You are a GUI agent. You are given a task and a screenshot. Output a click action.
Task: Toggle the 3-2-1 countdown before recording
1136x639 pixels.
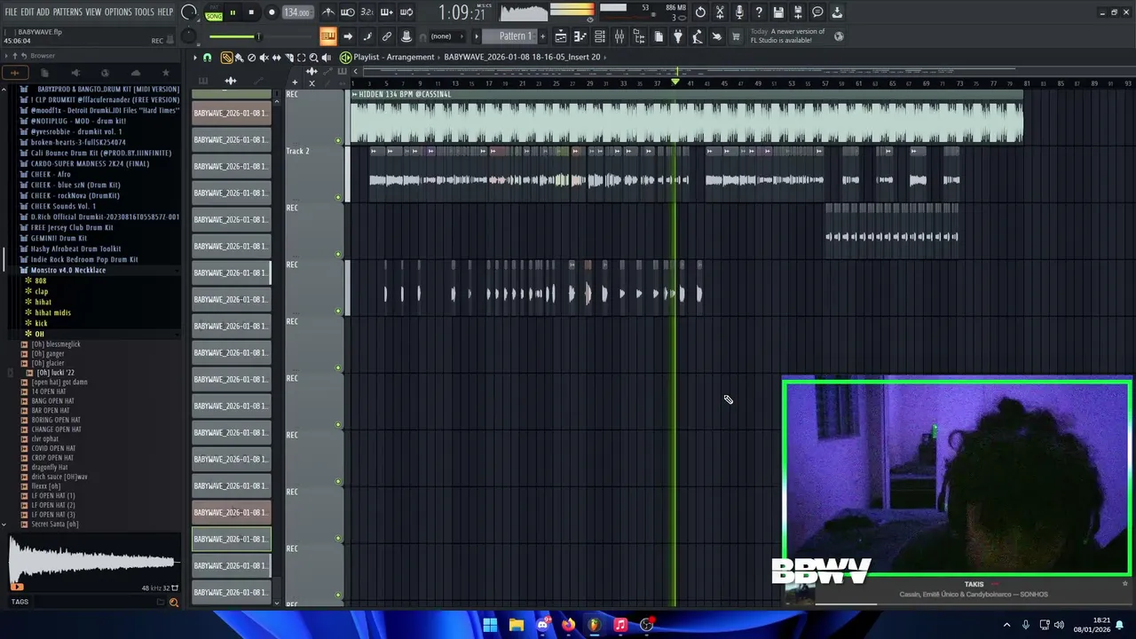pyautogui.click(x=367, y=12)
